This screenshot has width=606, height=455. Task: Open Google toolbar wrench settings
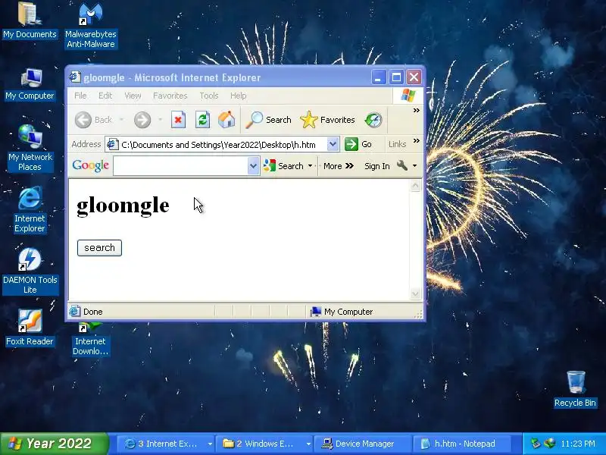pos(402,165)
